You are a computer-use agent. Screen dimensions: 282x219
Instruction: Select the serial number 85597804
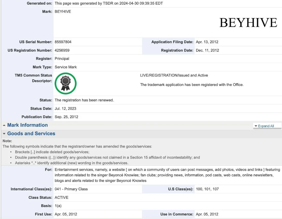pos(63,42)
